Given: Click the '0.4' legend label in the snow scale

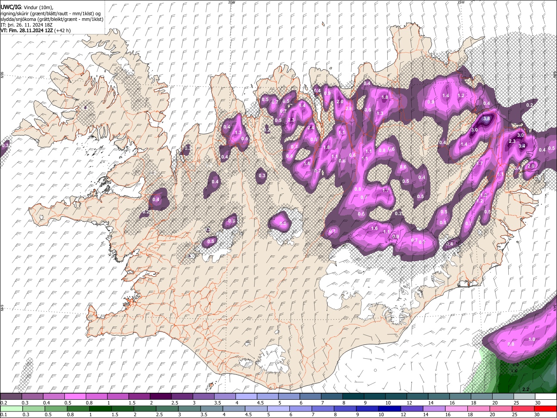Looking at the screenshot, I should (x=47, y=403).
